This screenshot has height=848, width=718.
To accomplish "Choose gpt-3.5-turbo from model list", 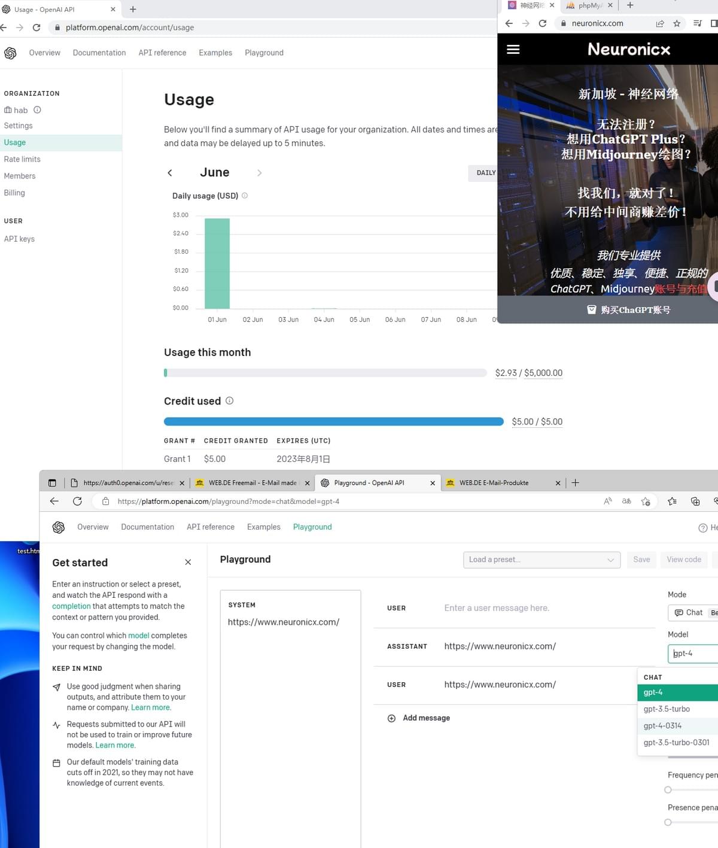I will [677, 709].
